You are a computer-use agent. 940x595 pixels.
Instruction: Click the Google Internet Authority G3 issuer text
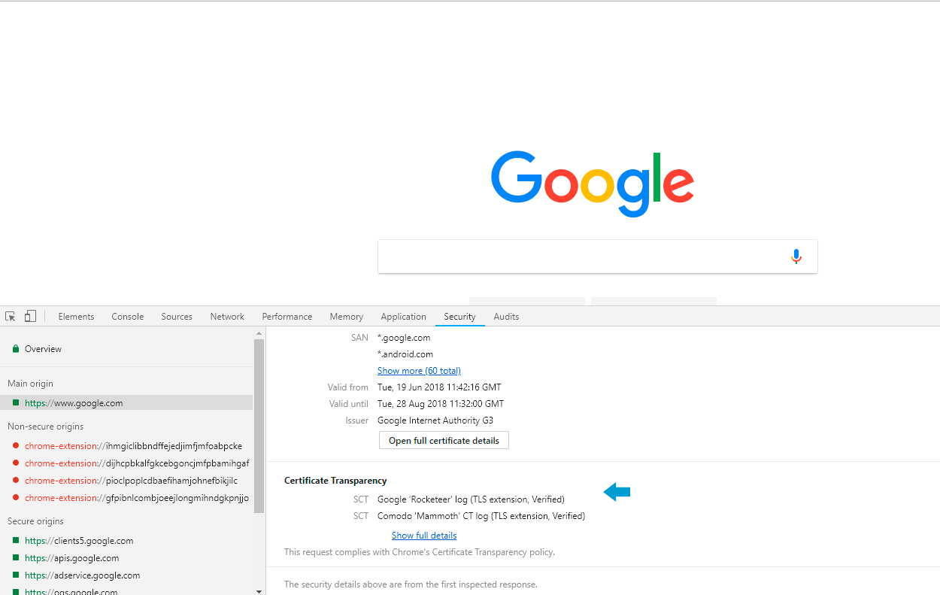pyautogui.click(x=435, y=420)
